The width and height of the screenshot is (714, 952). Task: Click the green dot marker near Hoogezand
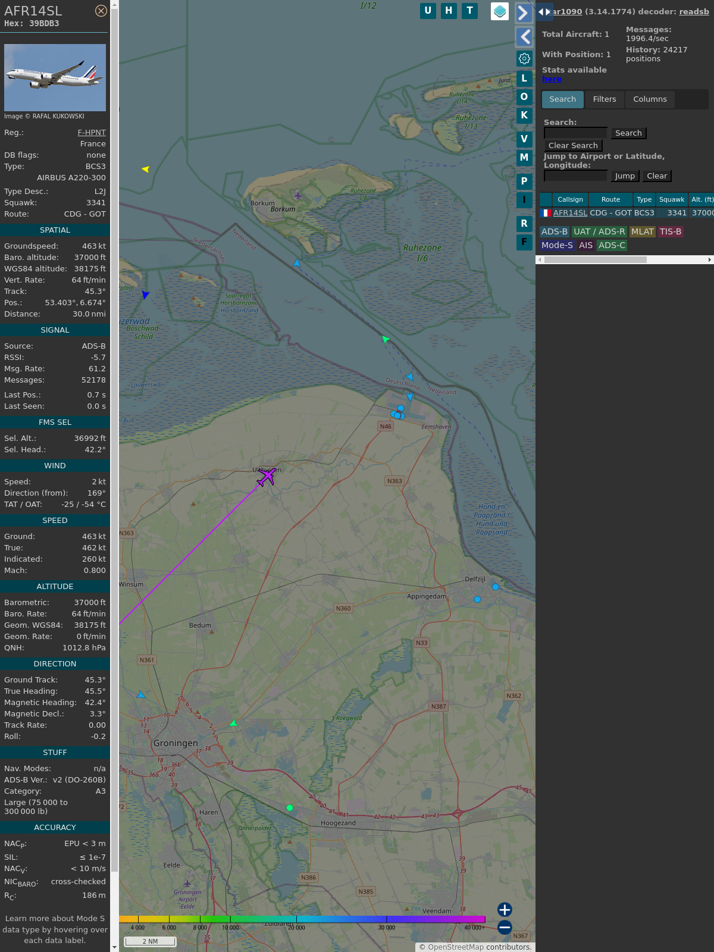(290, 808)
